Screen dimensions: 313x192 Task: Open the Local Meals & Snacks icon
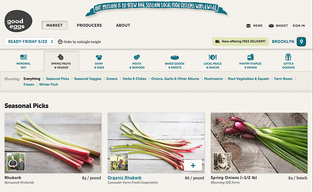click(213, 57)
